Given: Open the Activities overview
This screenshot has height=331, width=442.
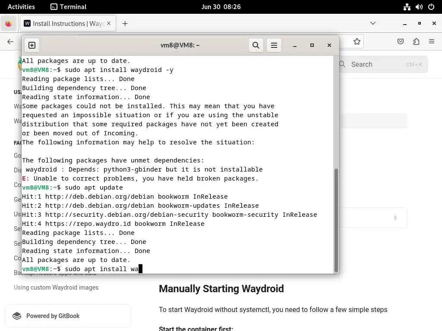Looking at the screenshot, I should [21, 7].
